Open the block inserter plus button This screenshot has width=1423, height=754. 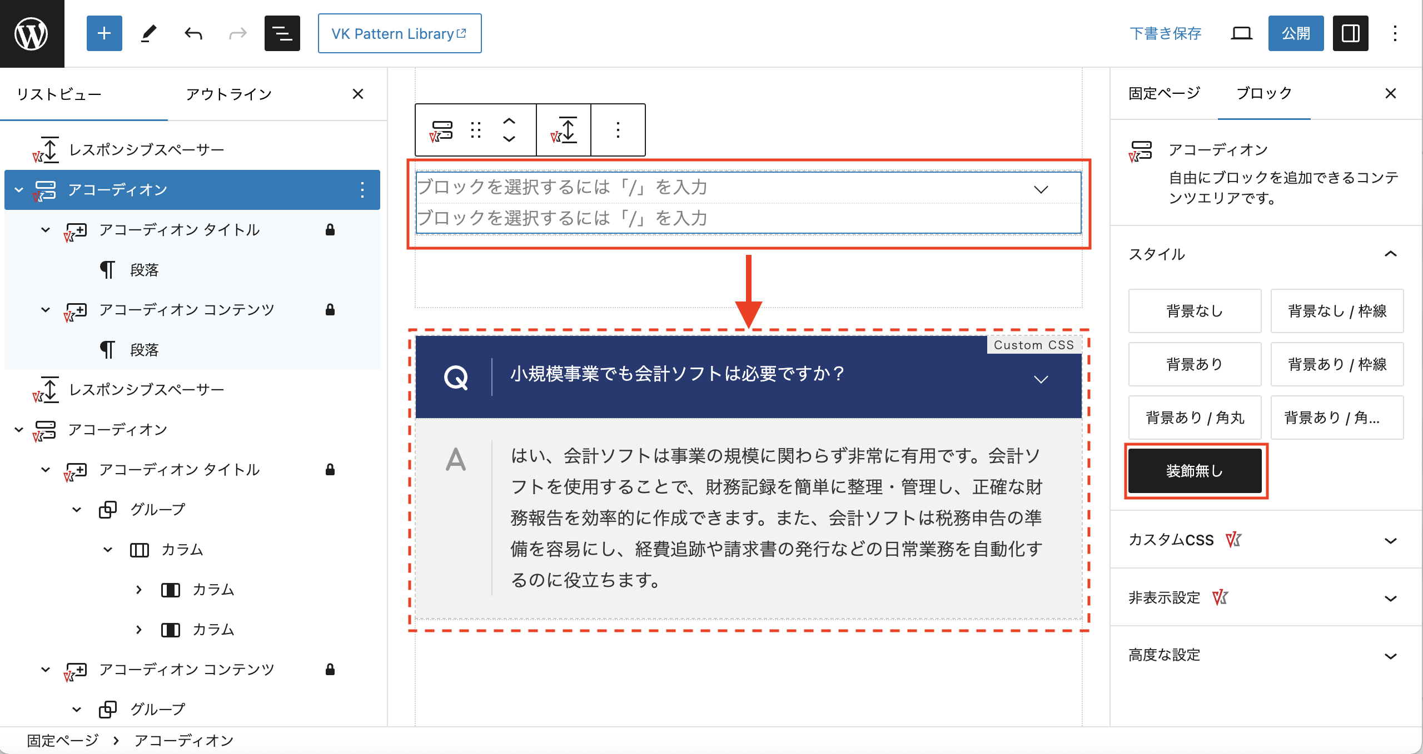point(105,33)
